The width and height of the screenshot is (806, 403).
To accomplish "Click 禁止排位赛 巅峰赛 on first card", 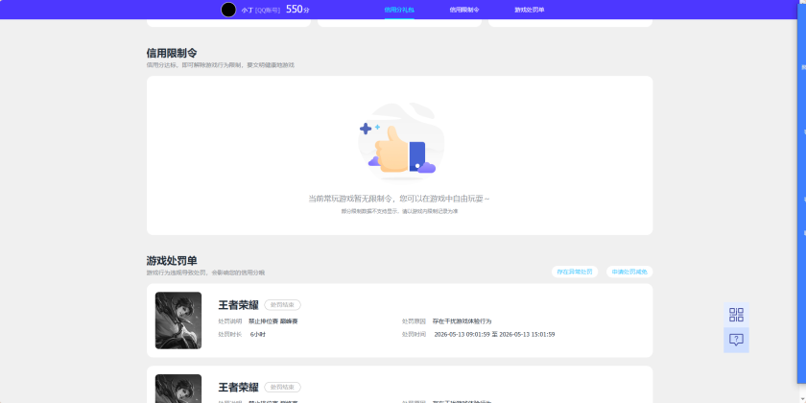I will coord(273,321).
